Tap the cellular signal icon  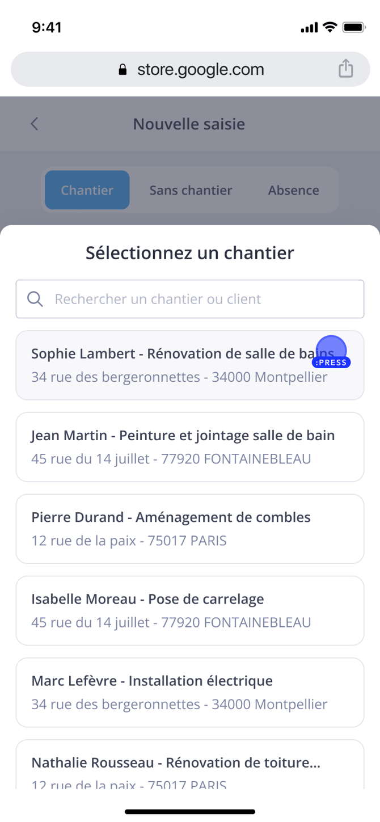coord(309,28)
